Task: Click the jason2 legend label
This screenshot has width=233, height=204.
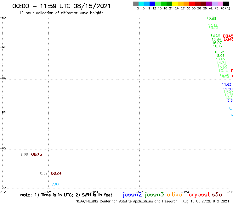Action: tap(132, 195)
